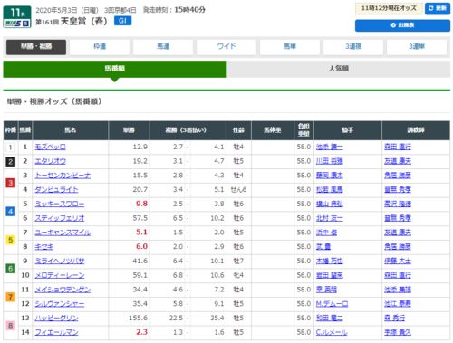Click win odds value 9.8
453x343 pixels.
pos(141,204)
